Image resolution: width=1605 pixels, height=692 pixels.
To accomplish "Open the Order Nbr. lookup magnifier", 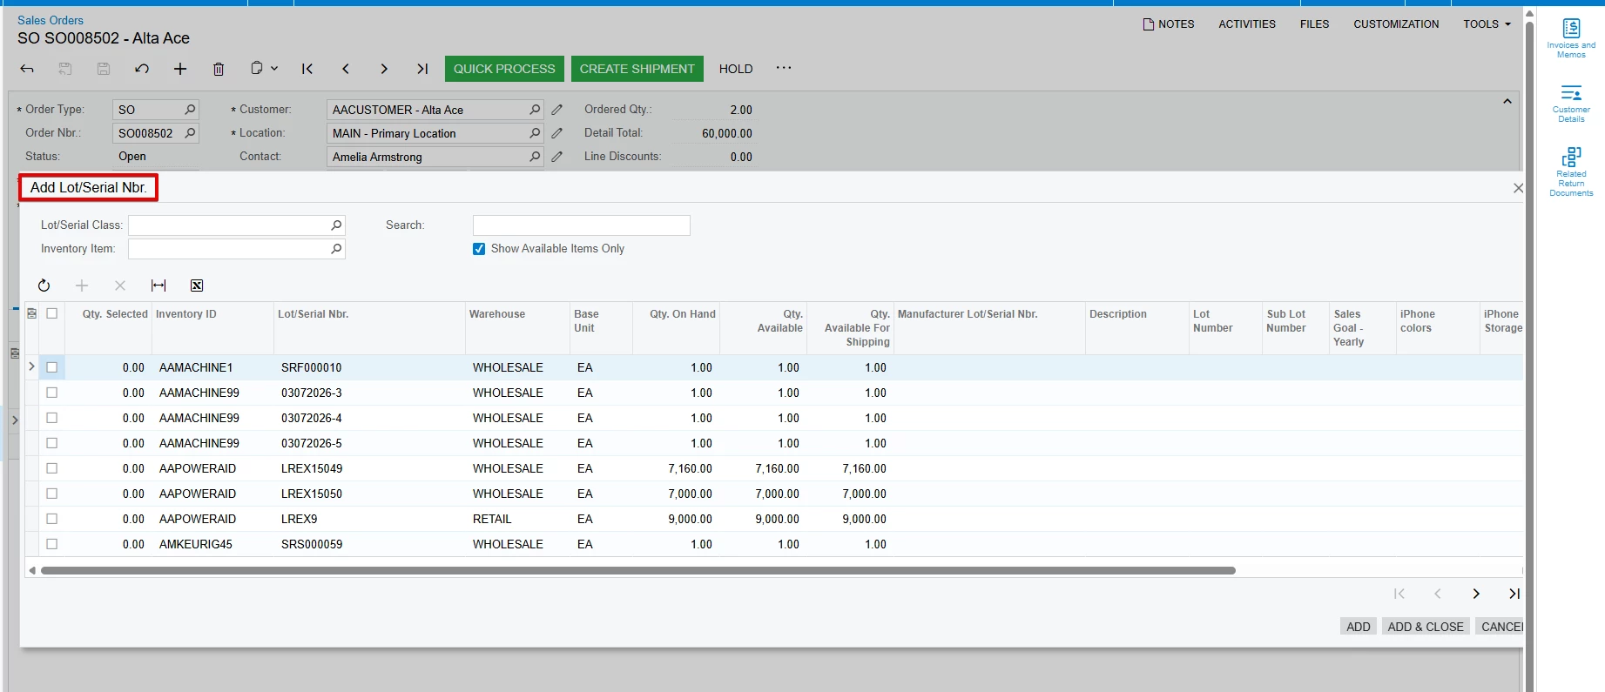I will click(x=190, y=133).
